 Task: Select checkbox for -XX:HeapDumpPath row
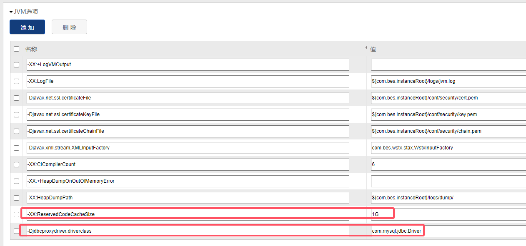tap(16, 198)
